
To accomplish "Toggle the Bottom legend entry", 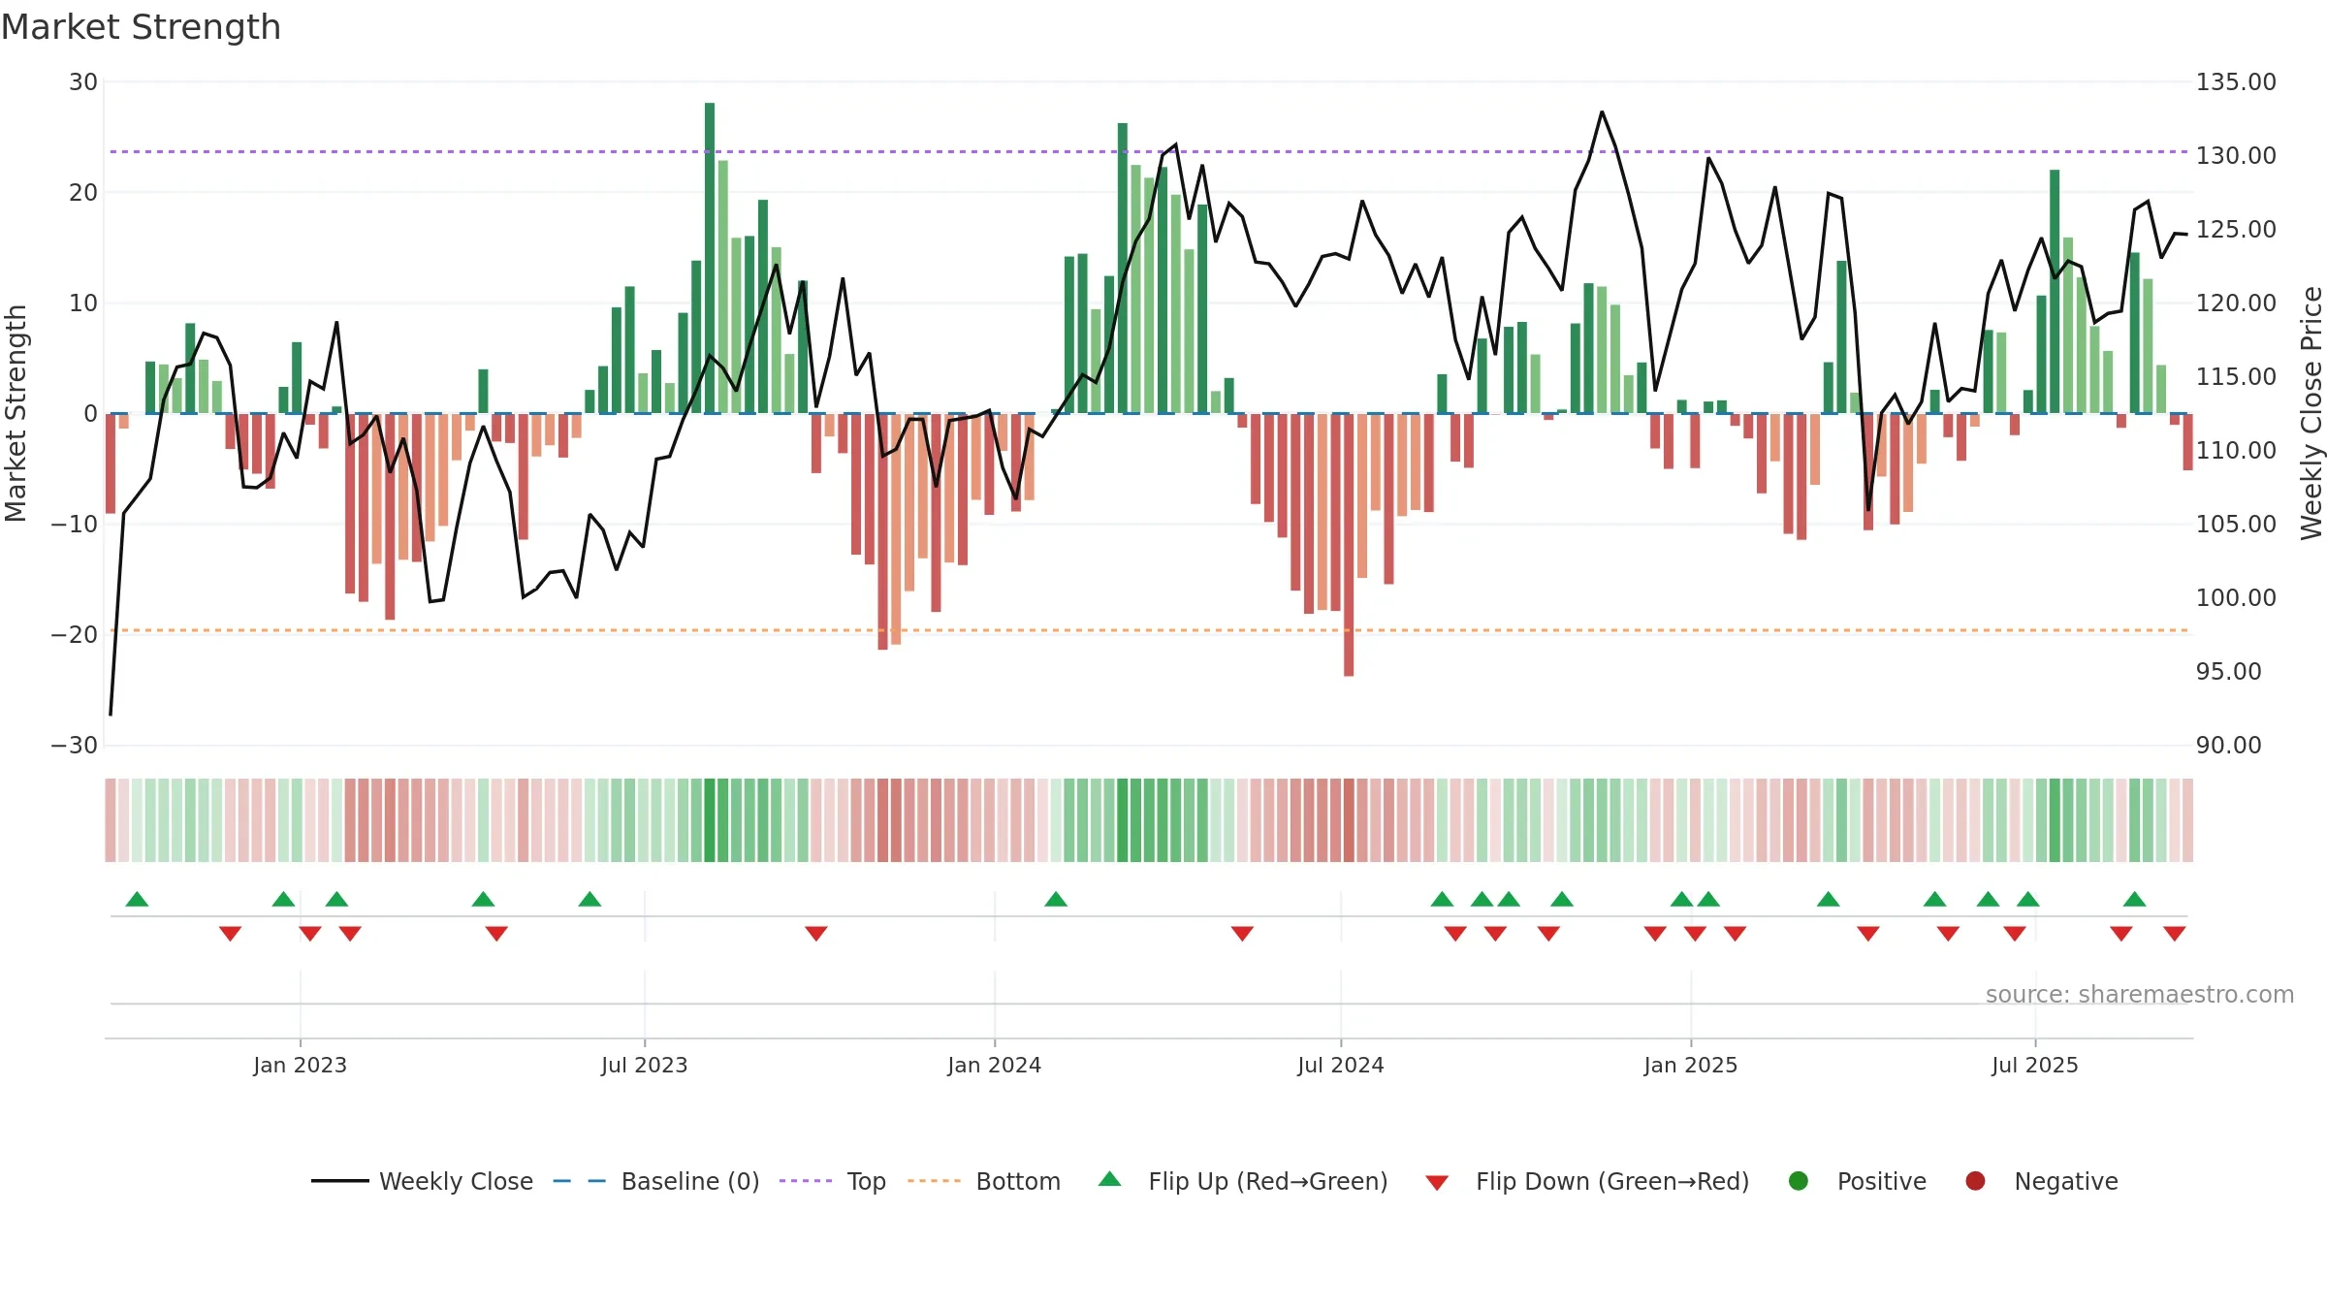I will [984, 1181].
